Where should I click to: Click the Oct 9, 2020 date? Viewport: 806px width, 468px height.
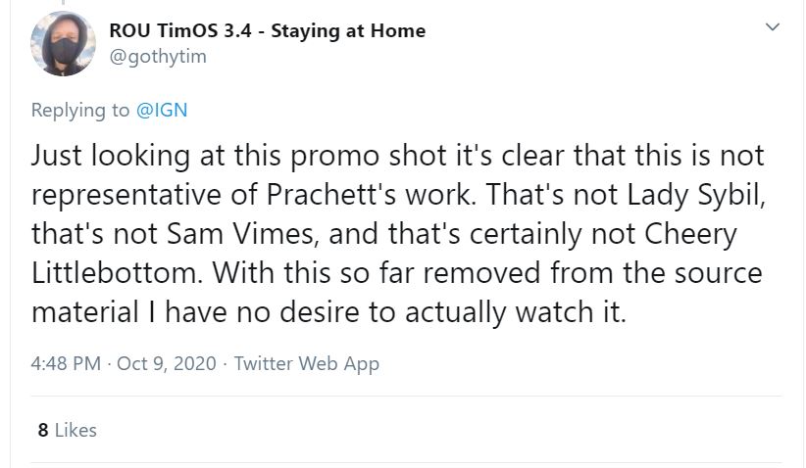[x=164, y=363]
